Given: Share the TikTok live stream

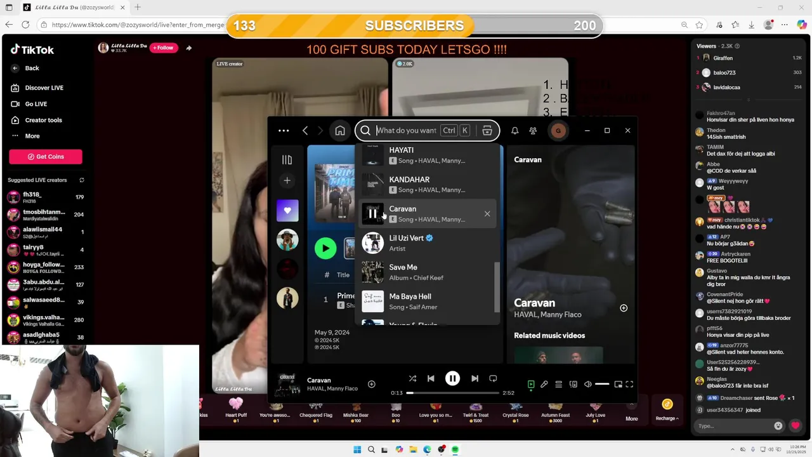Looking at the screenshot, I should [x=188, y=48].
